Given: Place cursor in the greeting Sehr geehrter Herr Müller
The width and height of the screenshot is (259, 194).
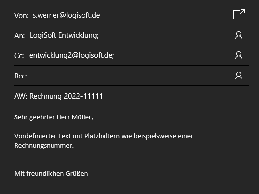Looking at the screenshot, I should (53, 117).
